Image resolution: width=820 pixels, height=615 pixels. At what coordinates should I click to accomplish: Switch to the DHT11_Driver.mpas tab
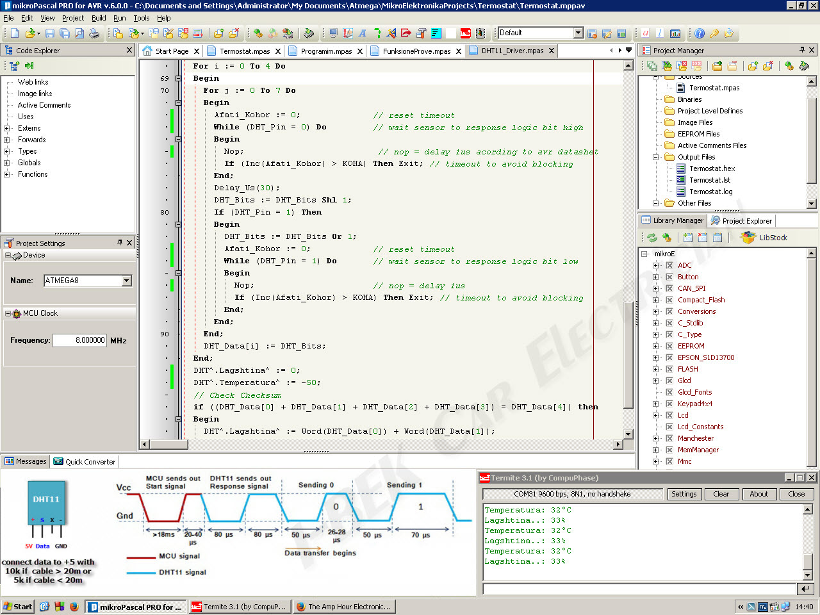click(x=512, y=51)
